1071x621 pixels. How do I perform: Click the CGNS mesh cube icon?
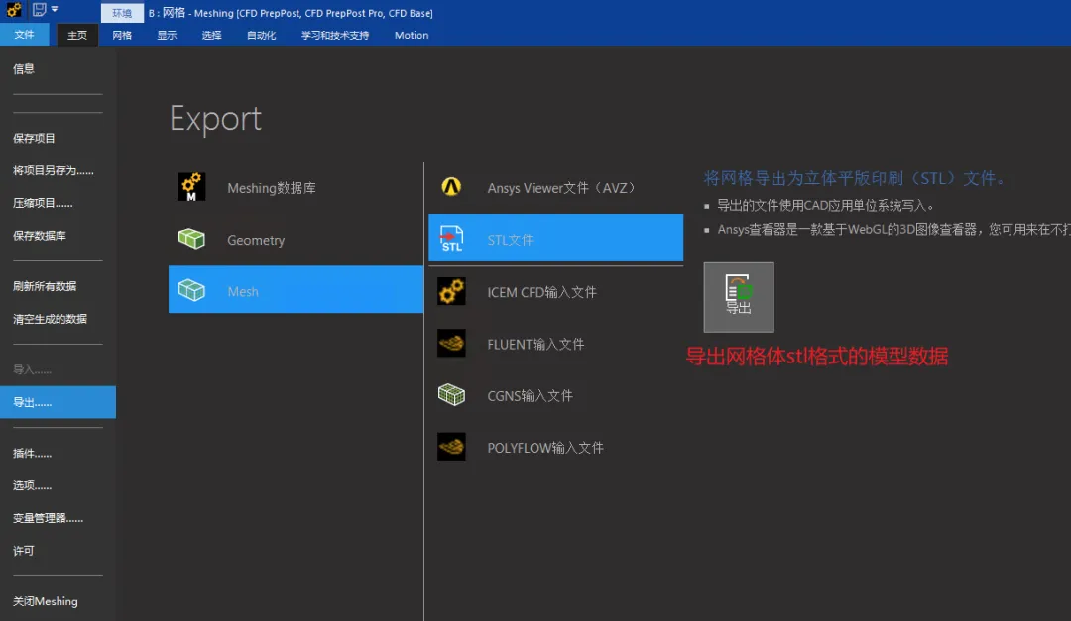click(451, 394)
